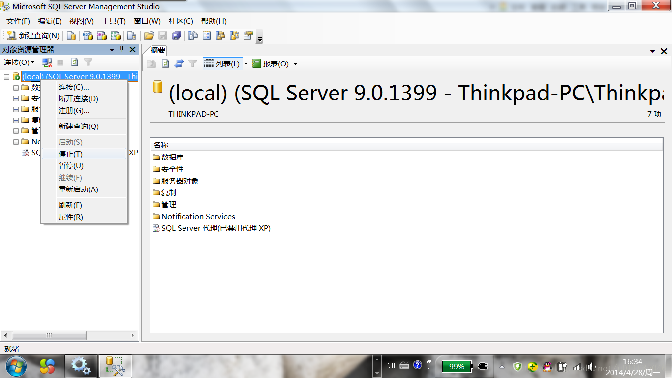Click the 名称 column header
The width and height of the screenshot is (672, 378).
click(406, 145)
